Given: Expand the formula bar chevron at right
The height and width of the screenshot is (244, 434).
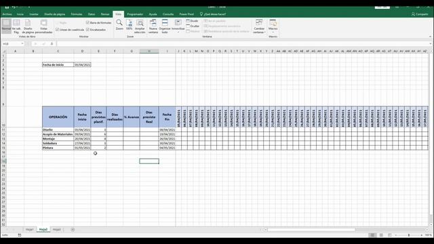Looking at the screenshot, I should pos(431,43).
